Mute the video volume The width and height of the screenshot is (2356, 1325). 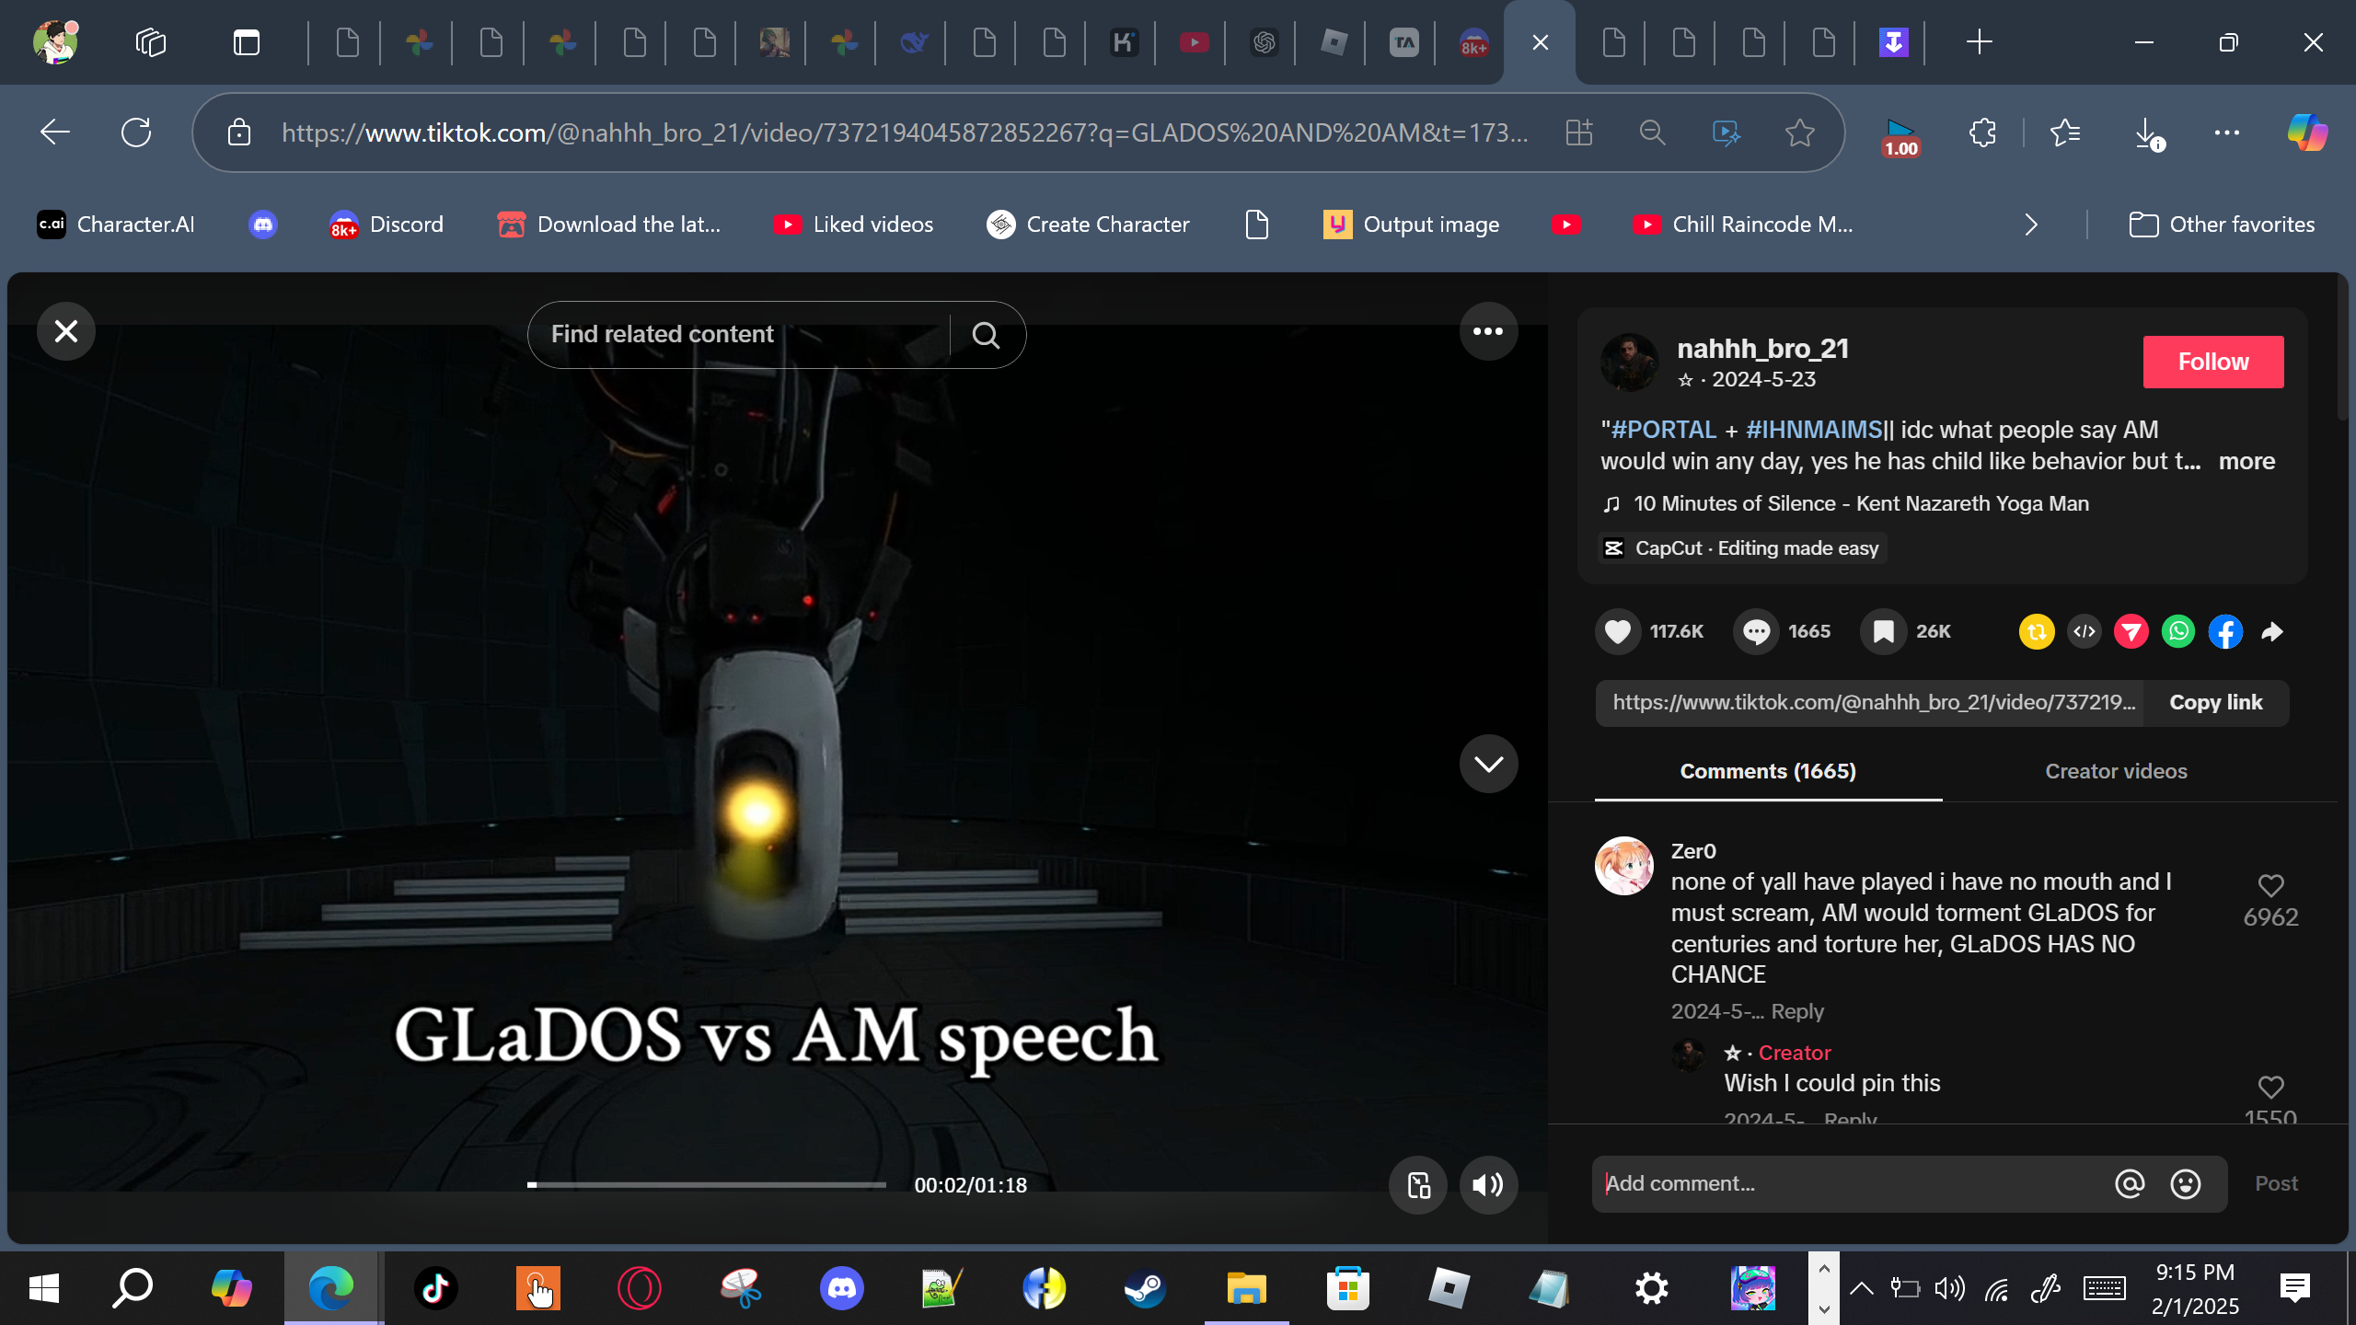[x=1487, y=1185]
